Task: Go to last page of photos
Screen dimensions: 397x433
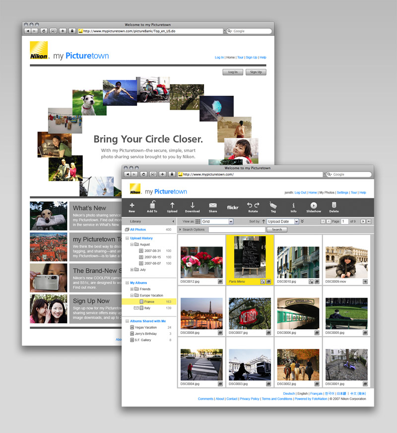Action: coord(369,222)
